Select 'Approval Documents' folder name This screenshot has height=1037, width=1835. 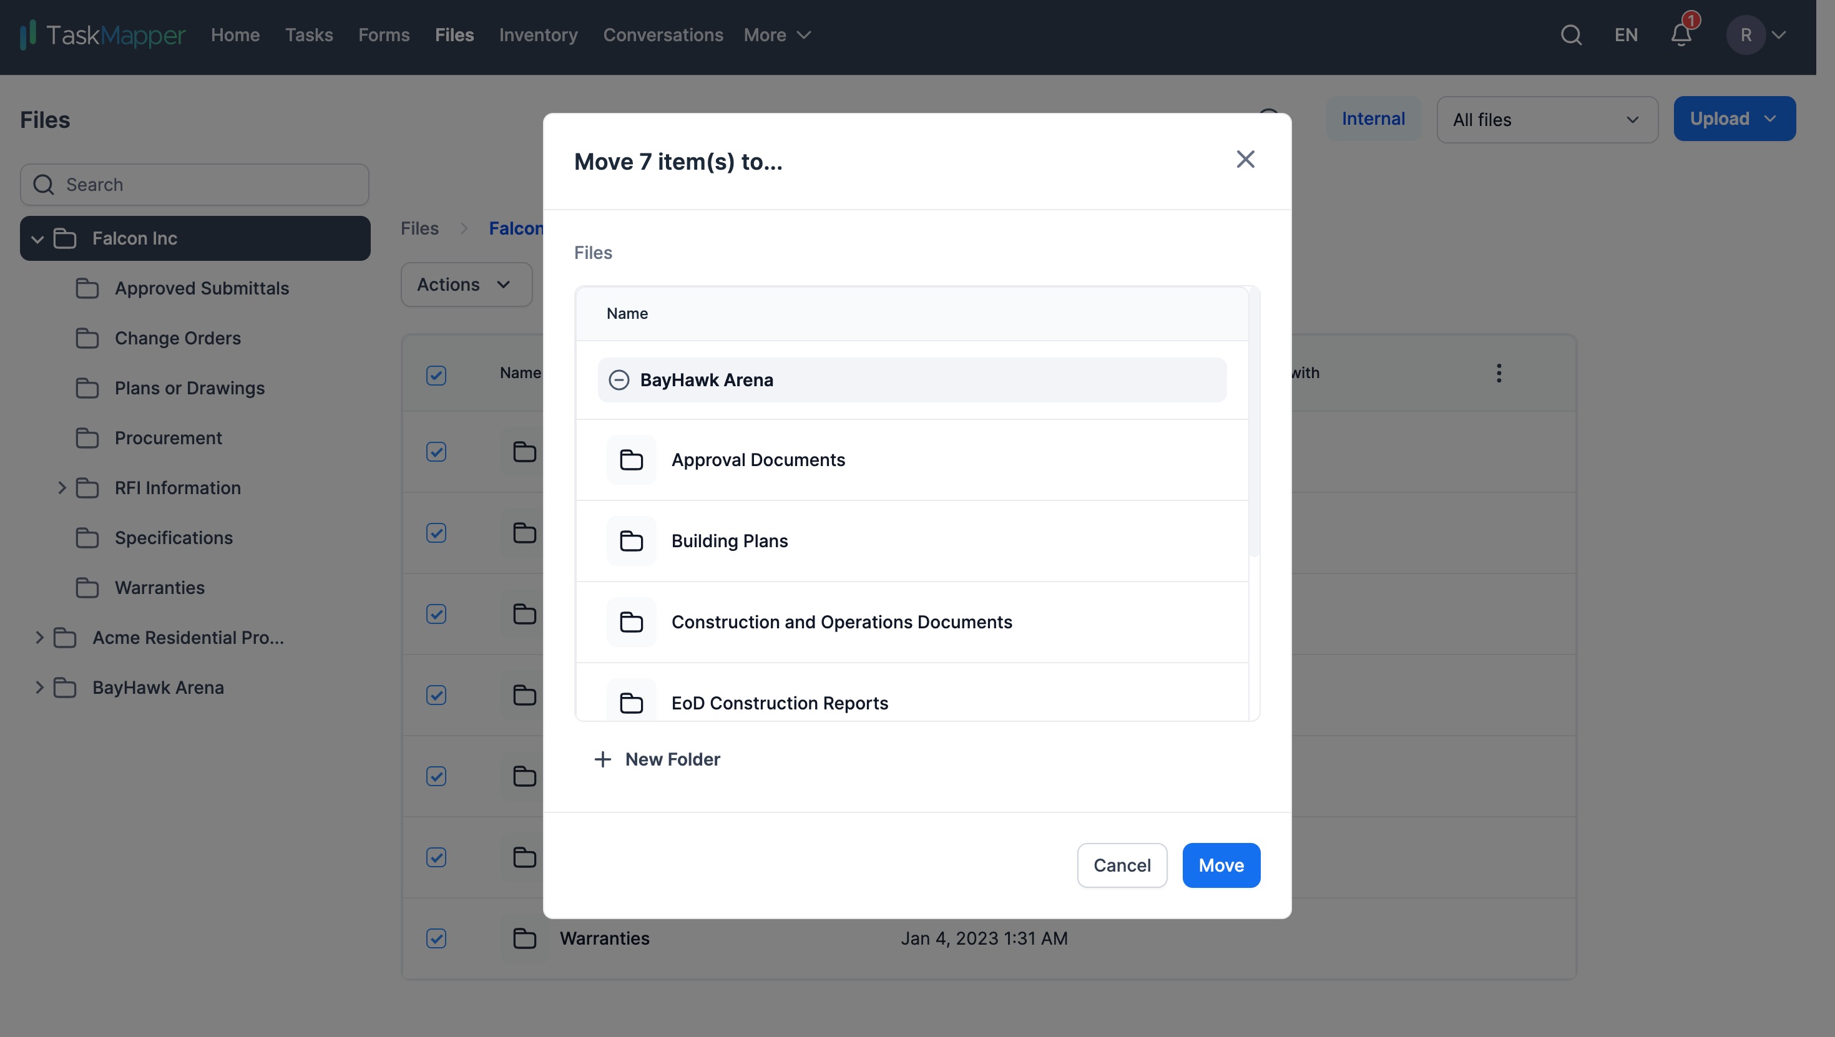point(758,460)
